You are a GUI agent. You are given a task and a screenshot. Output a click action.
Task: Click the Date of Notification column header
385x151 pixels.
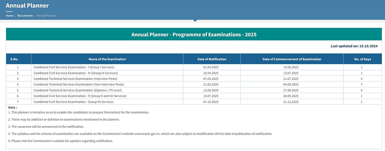pos(212,59)
